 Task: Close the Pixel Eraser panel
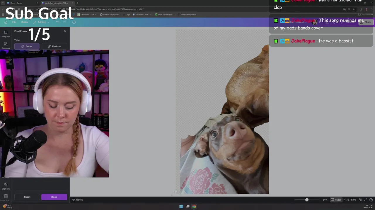pos(65,31)
